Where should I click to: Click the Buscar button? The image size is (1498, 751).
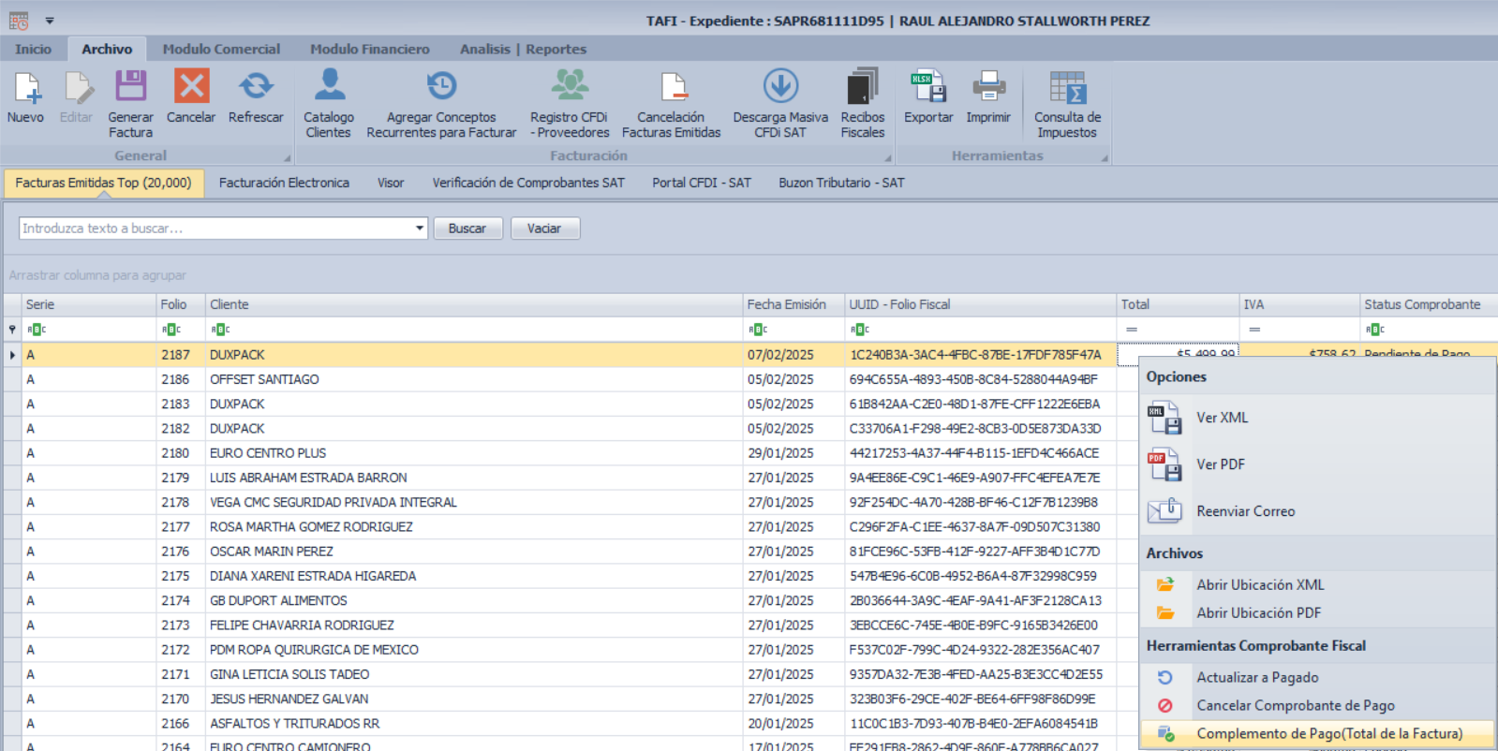pyautogui.click(x=467, y=228)
